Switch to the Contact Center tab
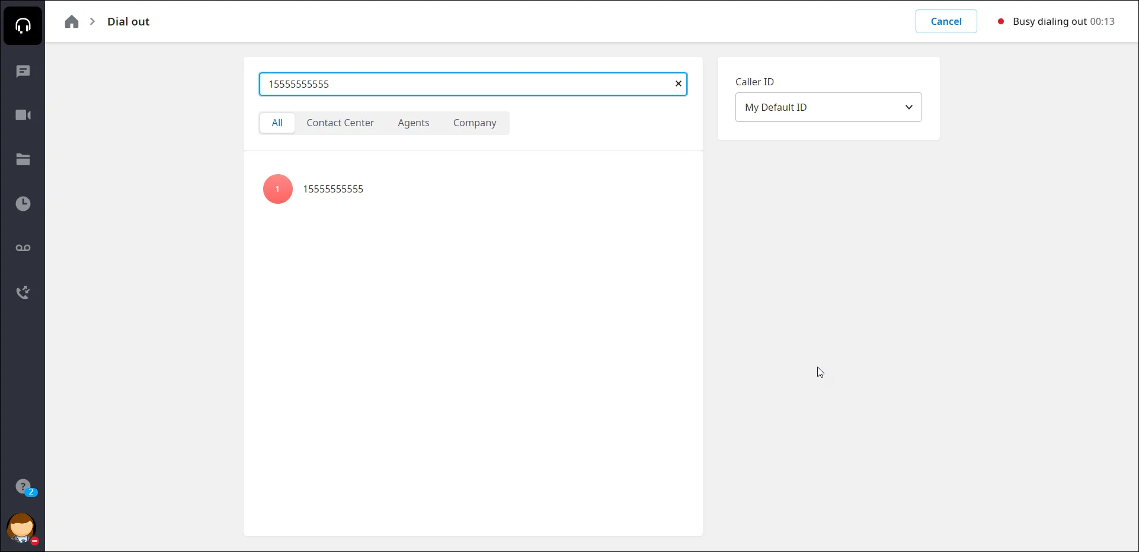 (340, 123)
